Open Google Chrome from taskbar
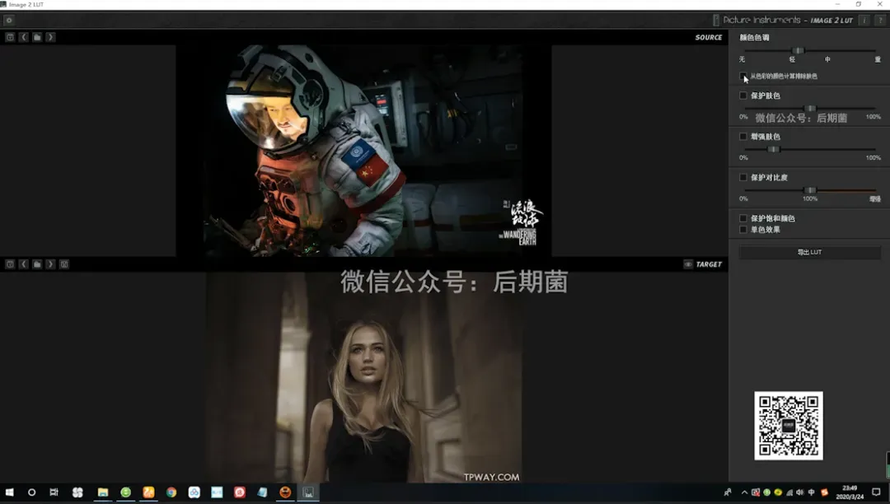Screen dimensions: 890x504 click(171, 492)
